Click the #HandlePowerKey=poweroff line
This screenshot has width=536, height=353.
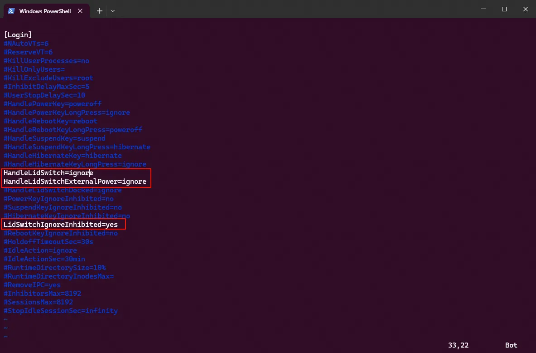[53, 104]
